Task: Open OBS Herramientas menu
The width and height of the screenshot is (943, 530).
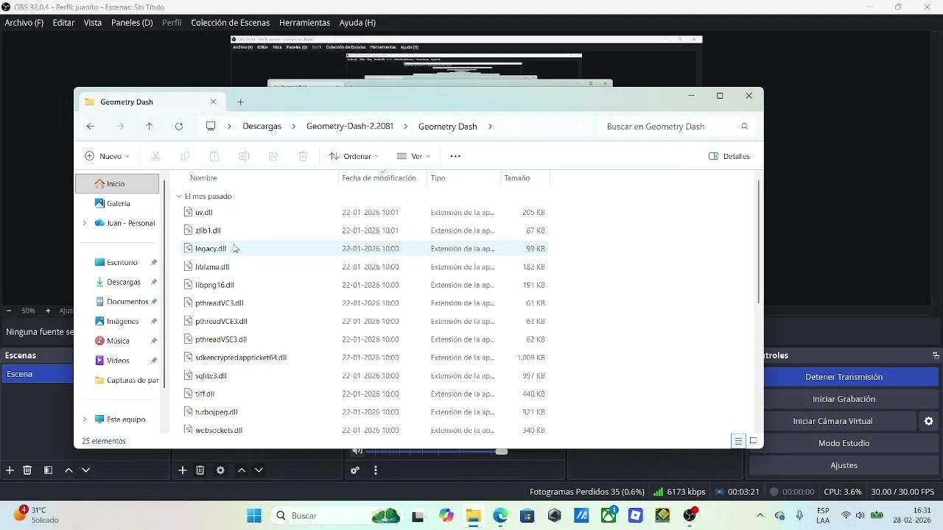Action: (305, 23)
